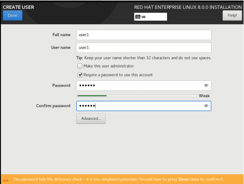Open the Advanced... user settings
This screenshot has height=184, width=244.
pyautogui.click(x=91, y=119)
